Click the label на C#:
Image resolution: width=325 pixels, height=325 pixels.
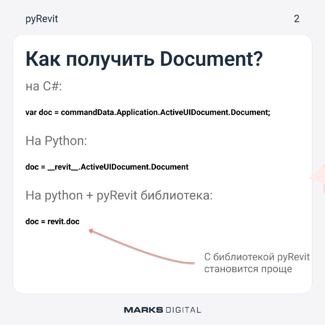pos(44,86)
